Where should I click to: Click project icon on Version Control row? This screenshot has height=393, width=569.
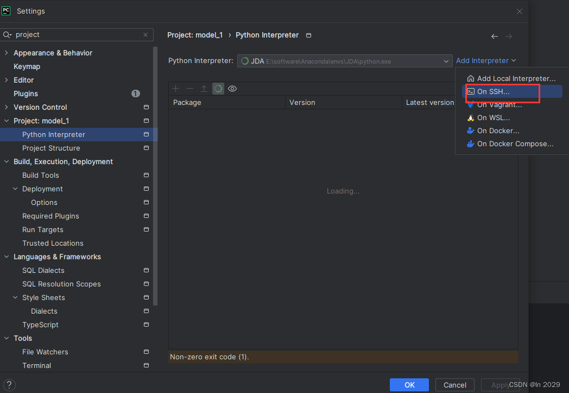coord(146,107)
